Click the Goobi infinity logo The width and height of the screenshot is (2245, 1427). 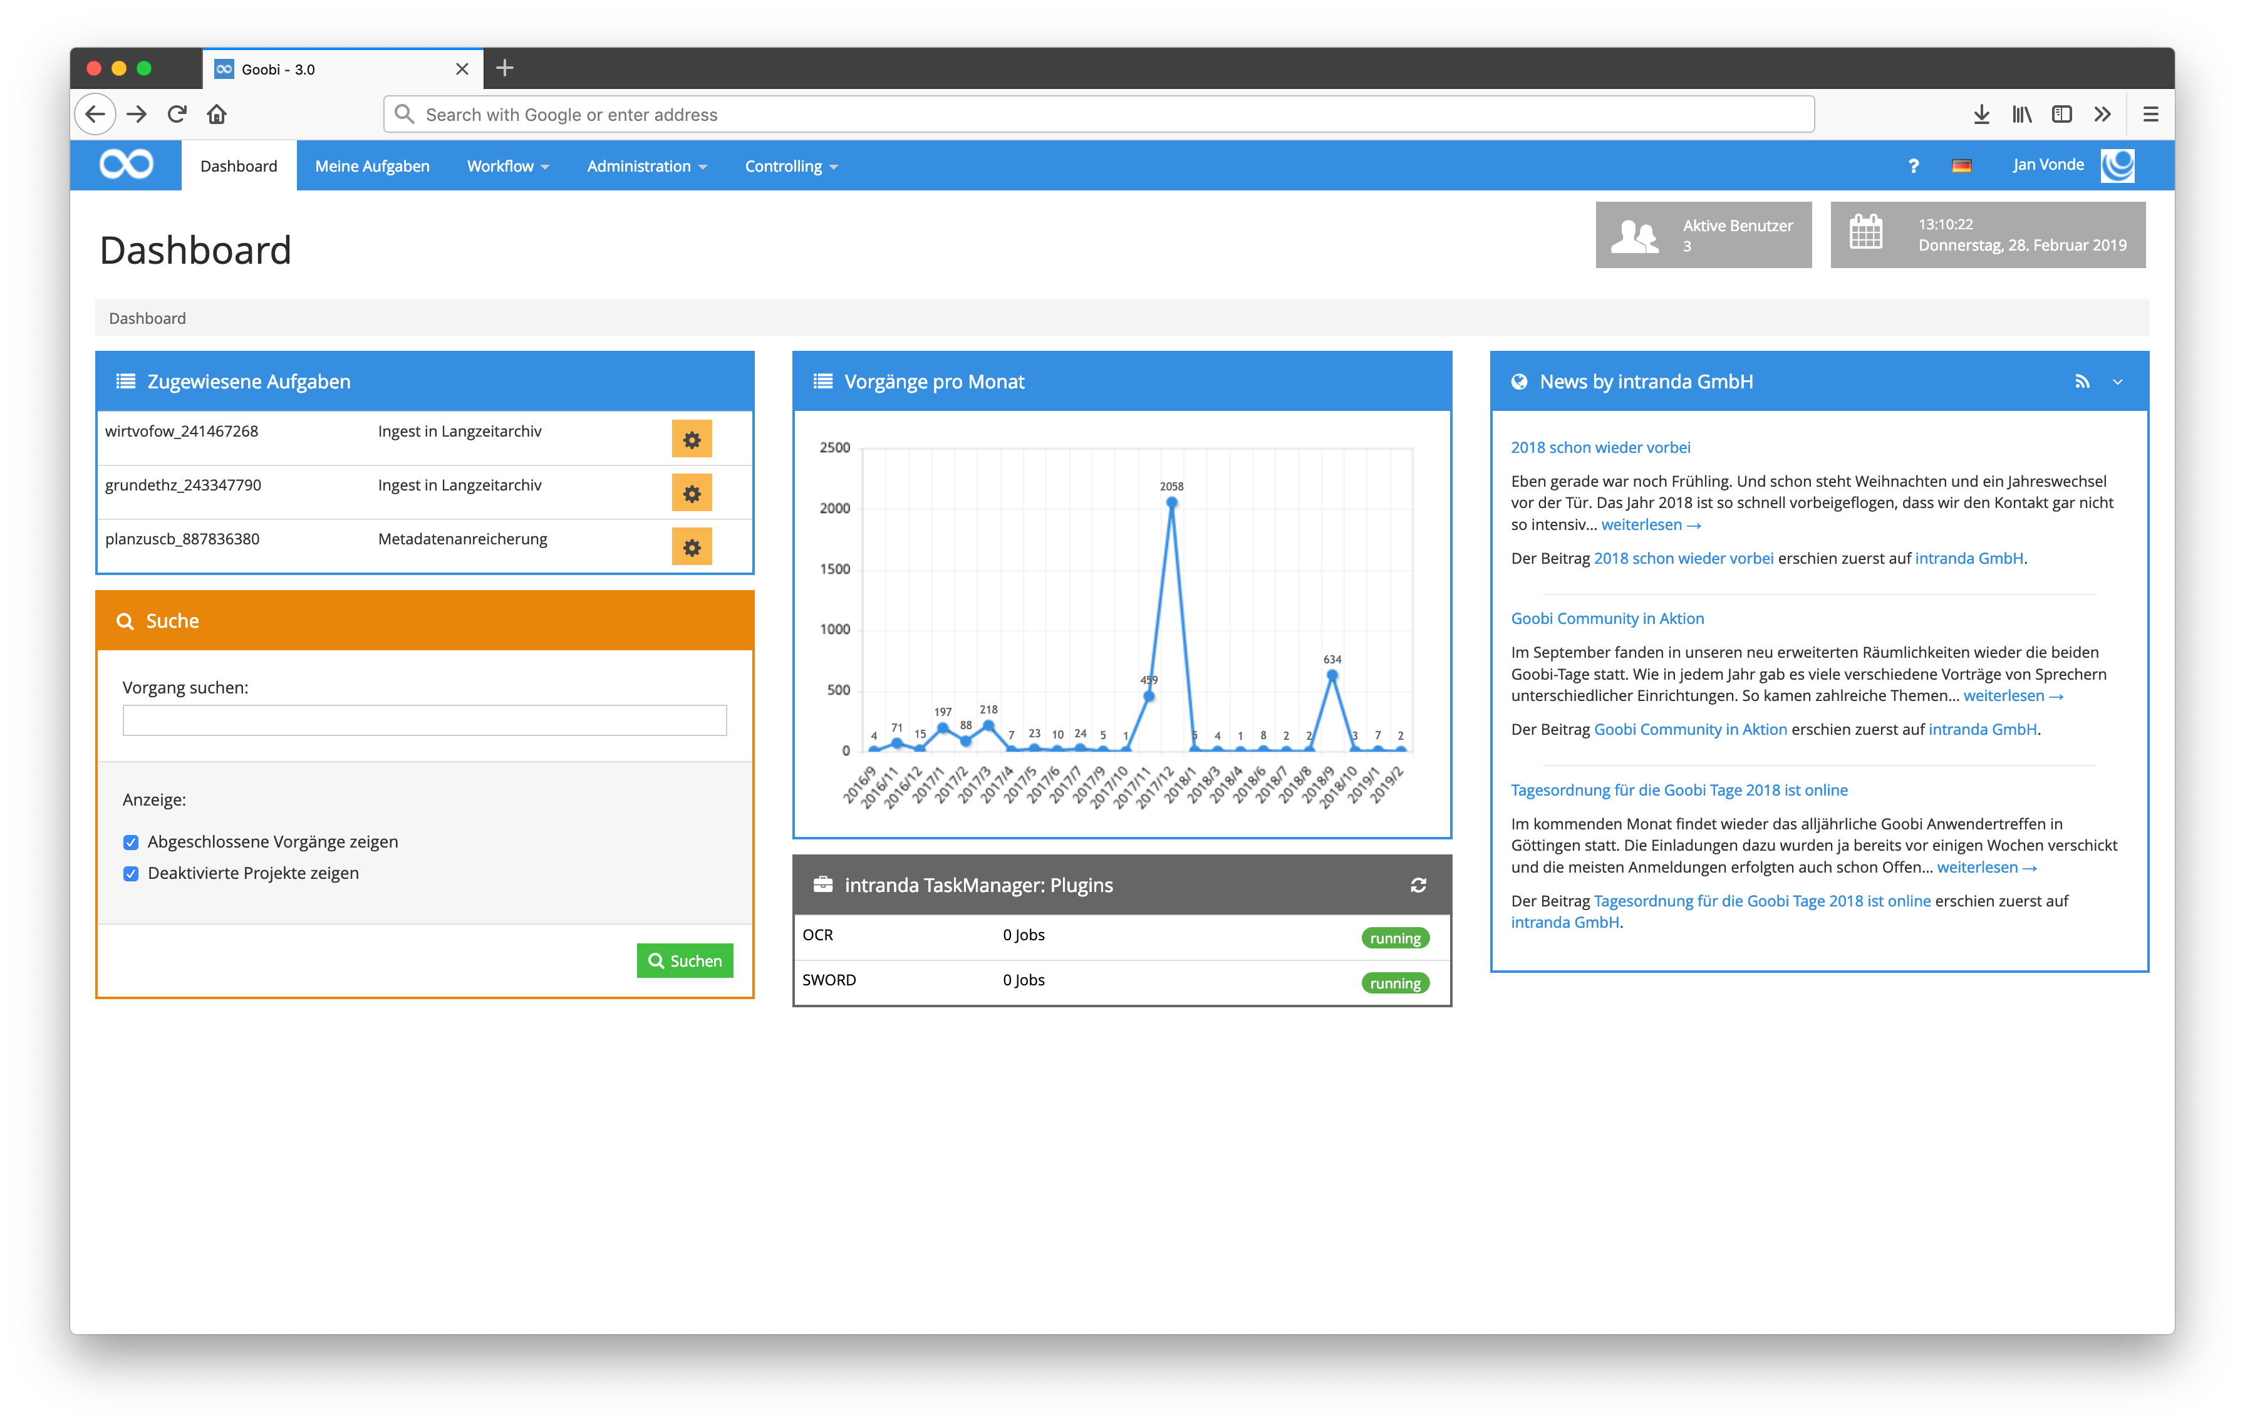coord(126,165)
